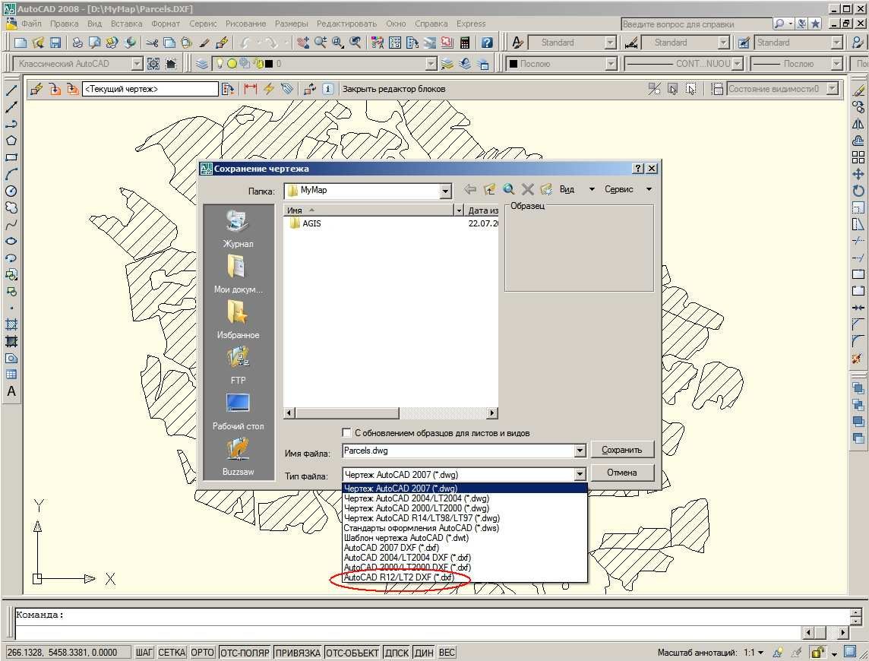Open the Рабочий стол place shortcut

click(x=239, y=411)
